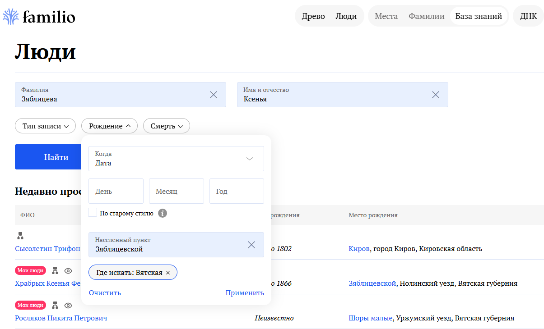Clear the Населенный пункт field

(x=251, y=245)
